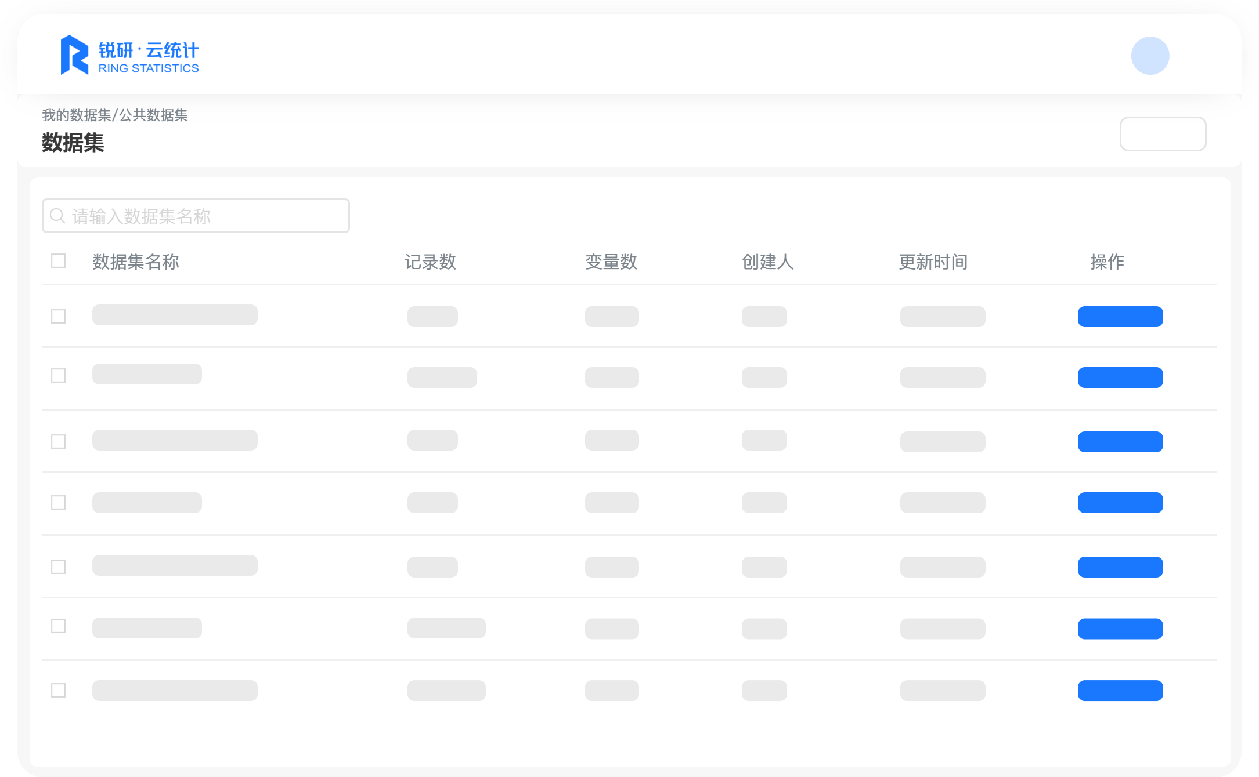Check the last row checkbox
The height and width of the screenshot is (777, 1259).
[58, 691]
